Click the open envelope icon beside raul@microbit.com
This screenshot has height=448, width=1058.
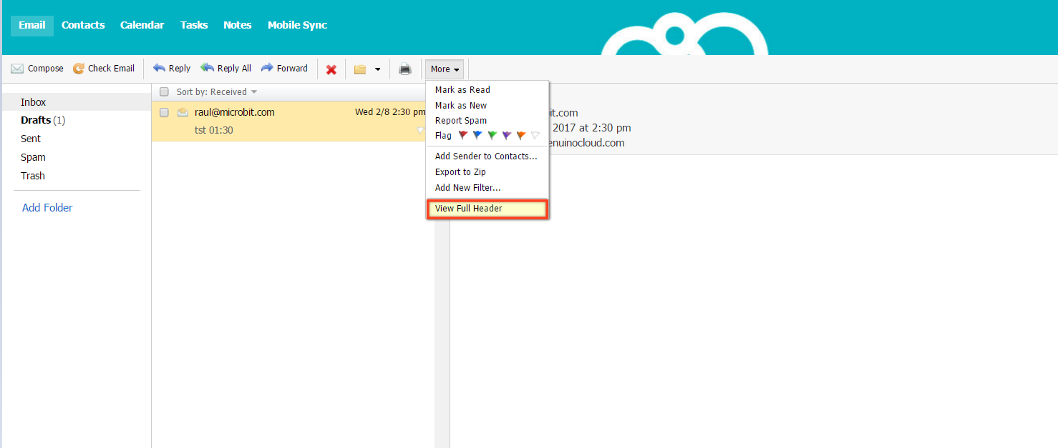183,112
